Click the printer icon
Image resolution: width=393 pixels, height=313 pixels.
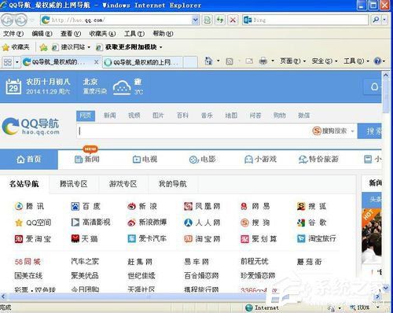pos(263,61)
